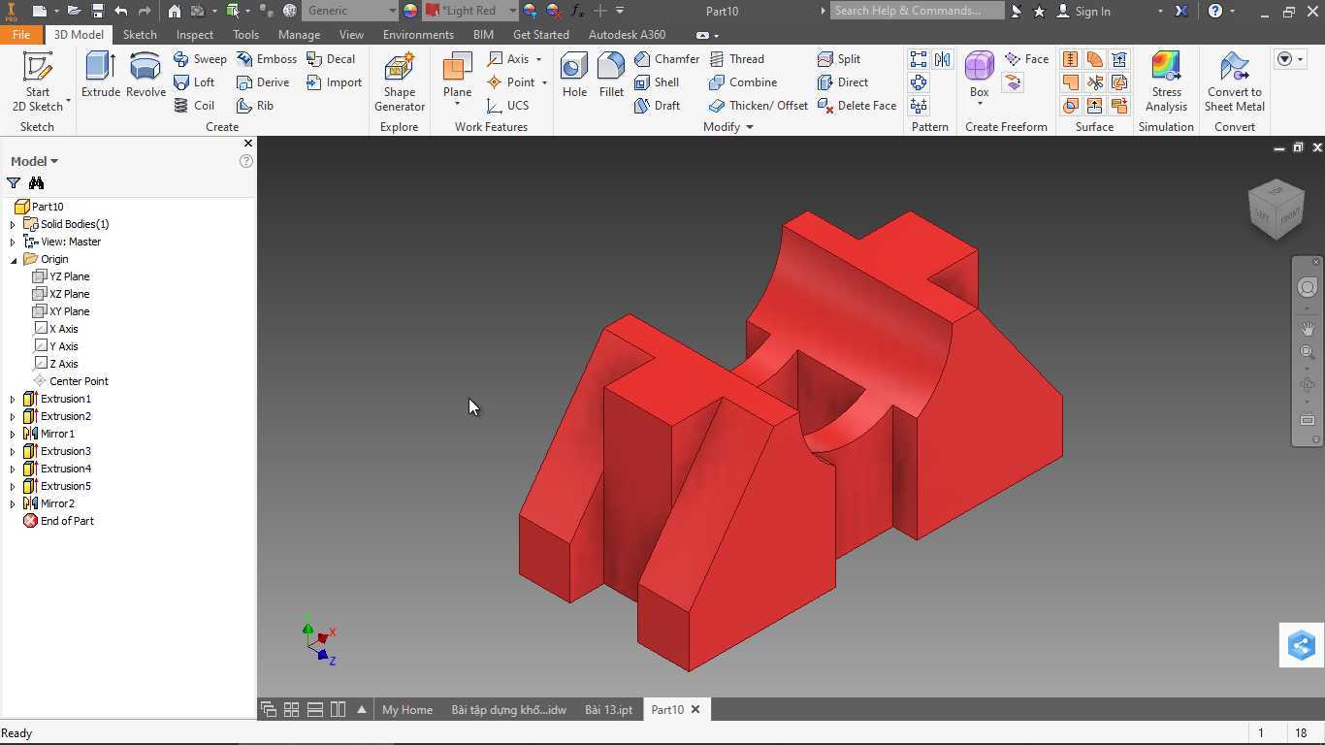The height and width of the screenshot is (745, 1325).
Task: Open the Tools ribbon tab
Action: click(x=245, y=34)
